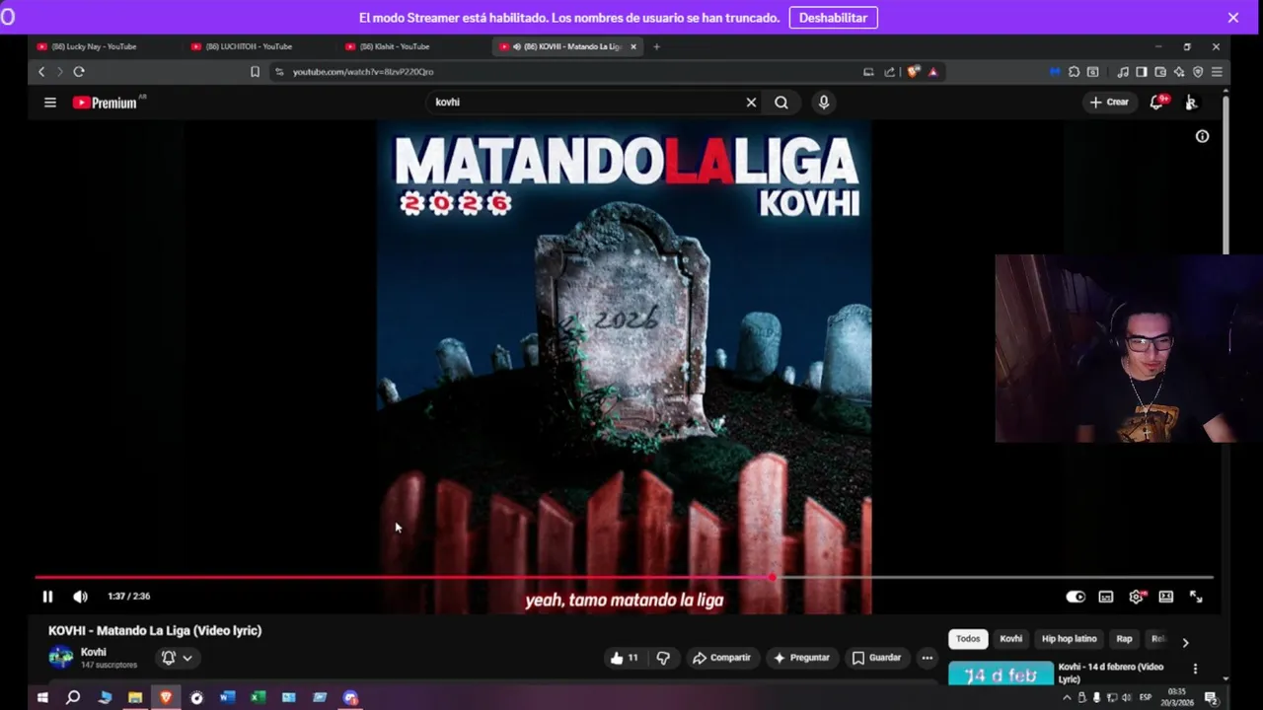
Task: Click the share page icon in the address bar
Action: [889, 72]
